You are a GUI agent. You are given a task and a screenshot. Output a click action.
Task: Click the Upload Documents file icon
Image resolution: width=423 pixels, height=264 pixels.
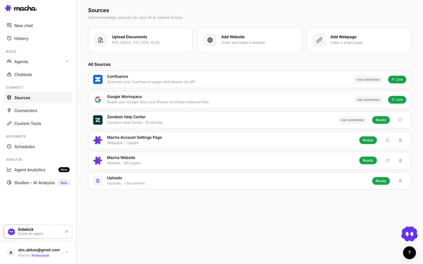(x=101, y=40)
